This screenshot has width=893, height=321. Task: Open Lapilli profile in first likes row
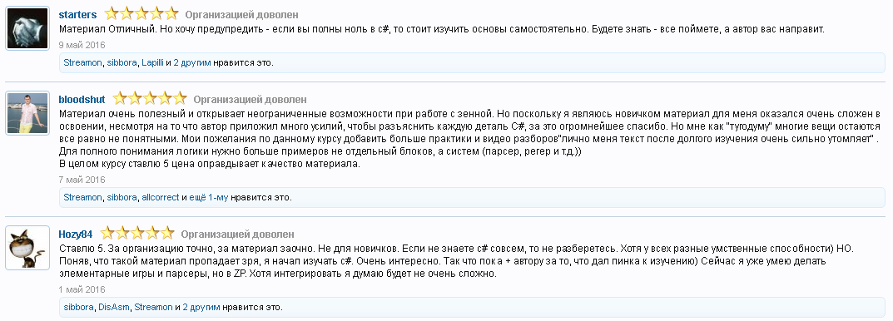152,62
